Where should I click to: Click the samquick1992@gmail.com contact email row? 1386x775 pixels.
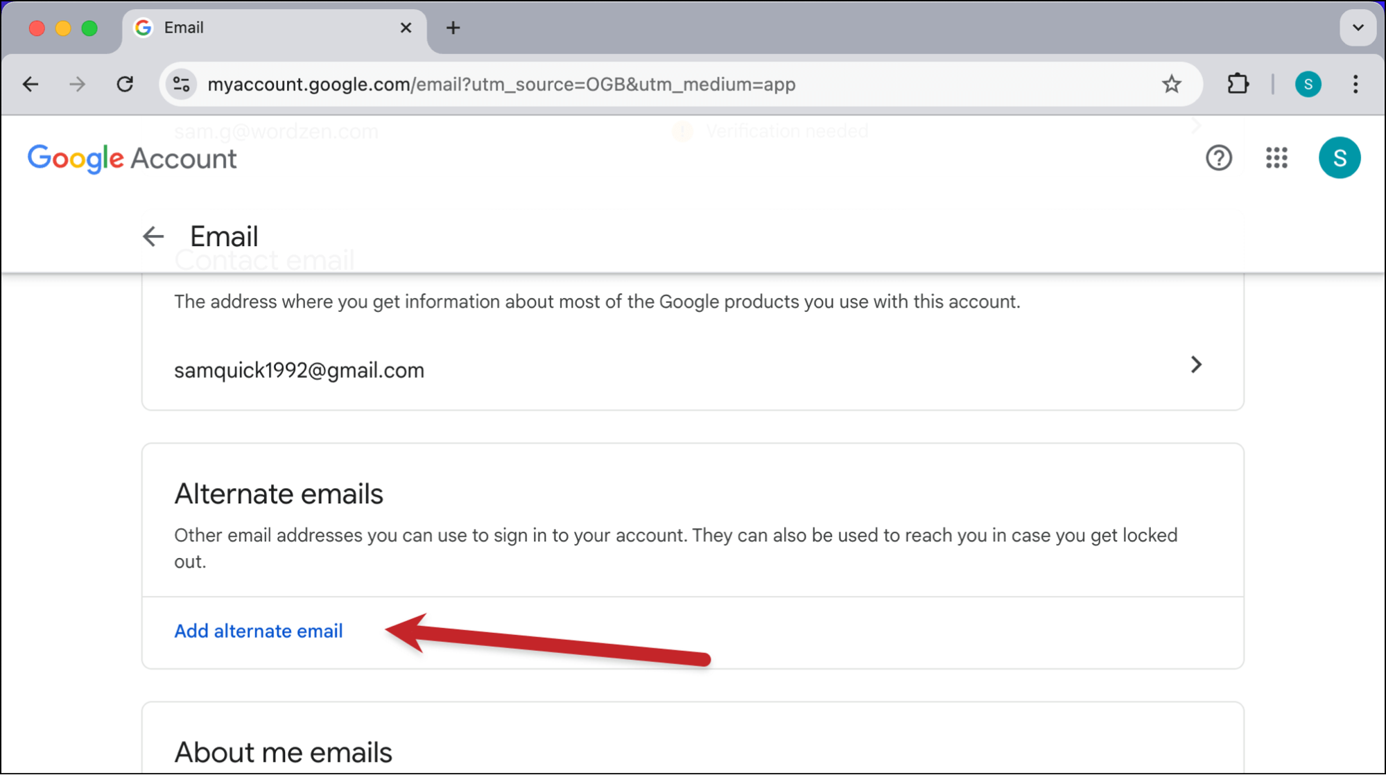[693, 369]
